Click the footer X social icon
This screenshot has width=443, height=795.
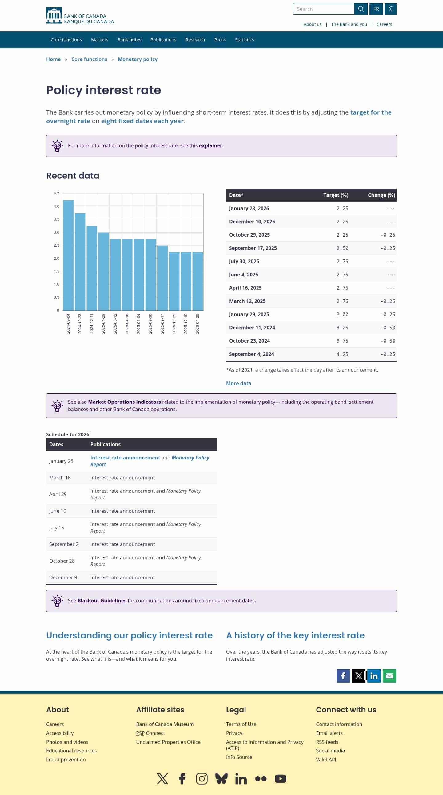click(x=162, y=779)
